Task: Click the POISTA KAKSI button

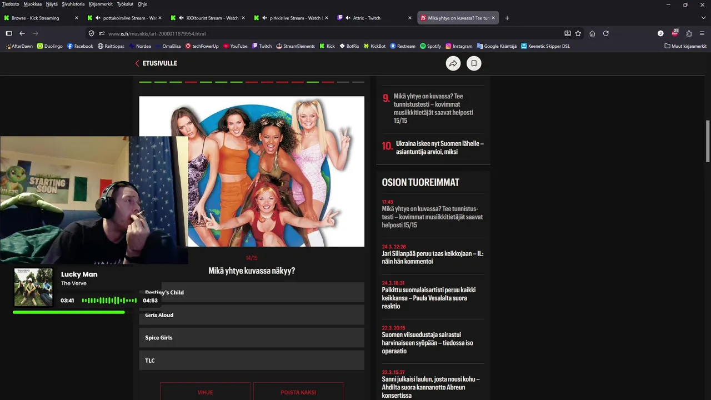Action: click(298, 391)
